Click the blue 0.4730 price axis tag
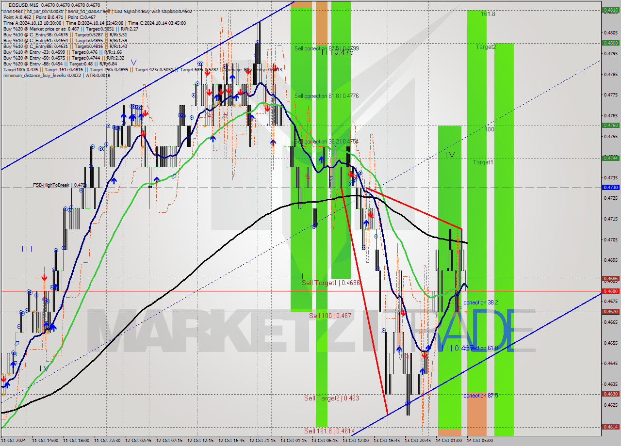 coord(610,187)
